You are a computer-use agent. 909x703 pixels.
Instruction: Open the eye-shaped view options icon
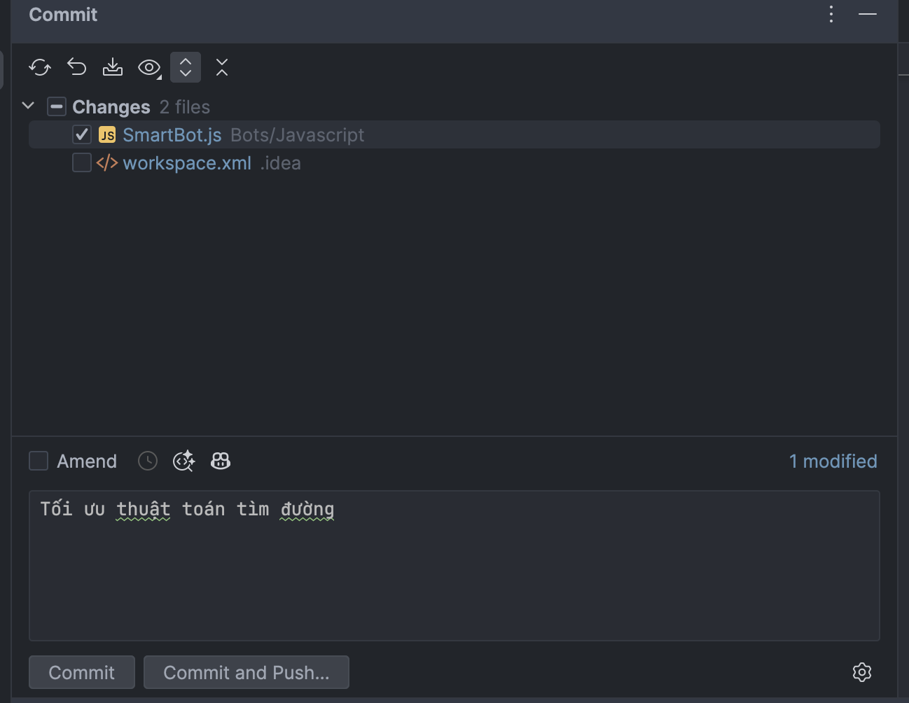pos(149,67)
